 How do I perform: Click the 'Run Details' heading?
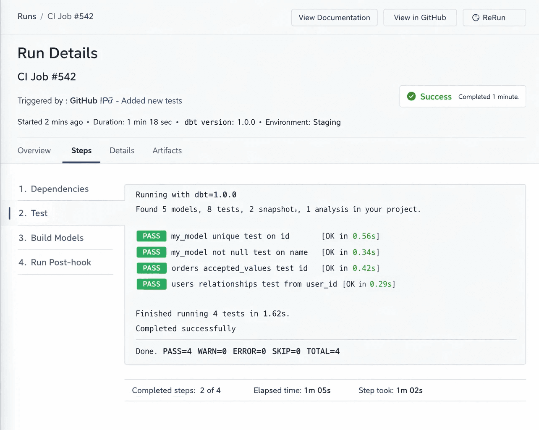click(58, 53)
